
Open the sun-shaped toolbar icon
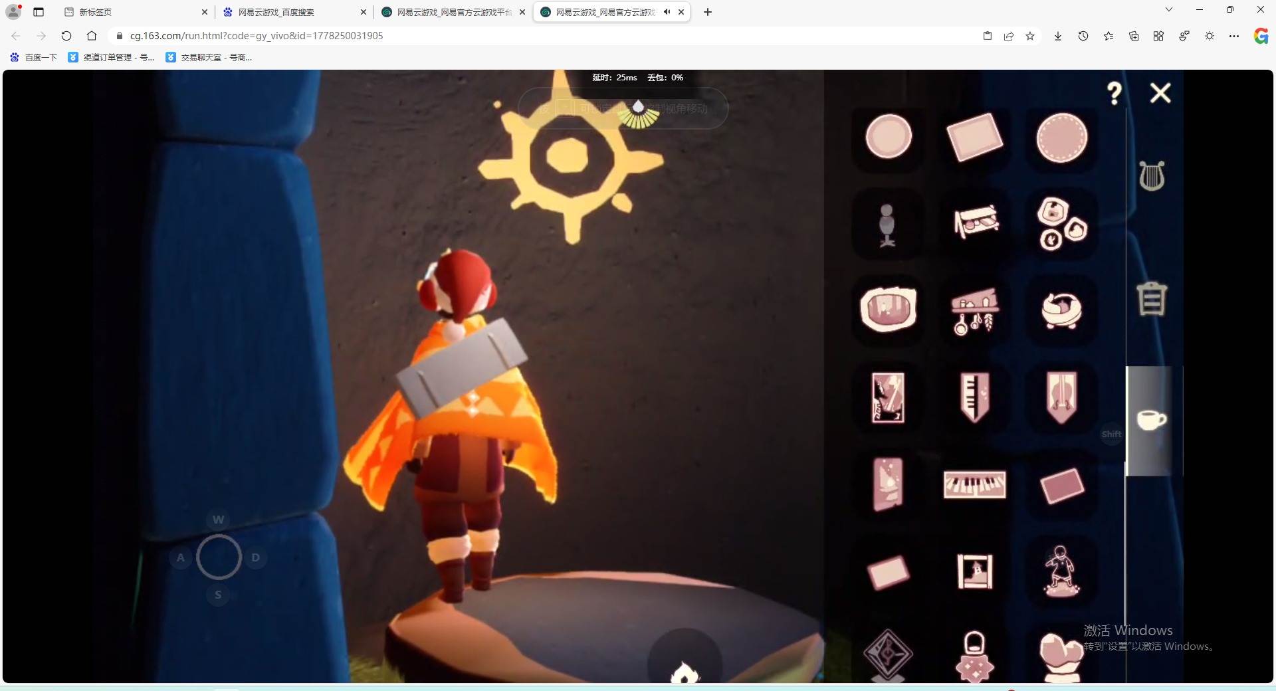[1210, 36]
